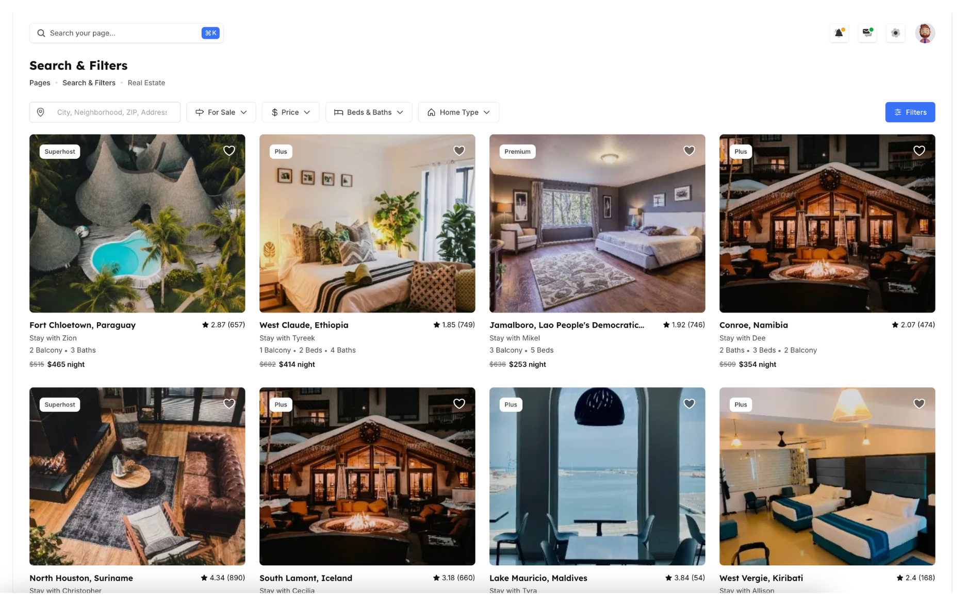
Task: Favorite the West Claude, Ethiopia listing
Action: click(x=459, y=151)
